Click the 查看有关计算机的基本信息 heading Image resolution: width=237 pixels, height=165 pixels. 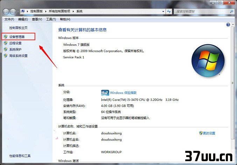click(x=83, y=30)
